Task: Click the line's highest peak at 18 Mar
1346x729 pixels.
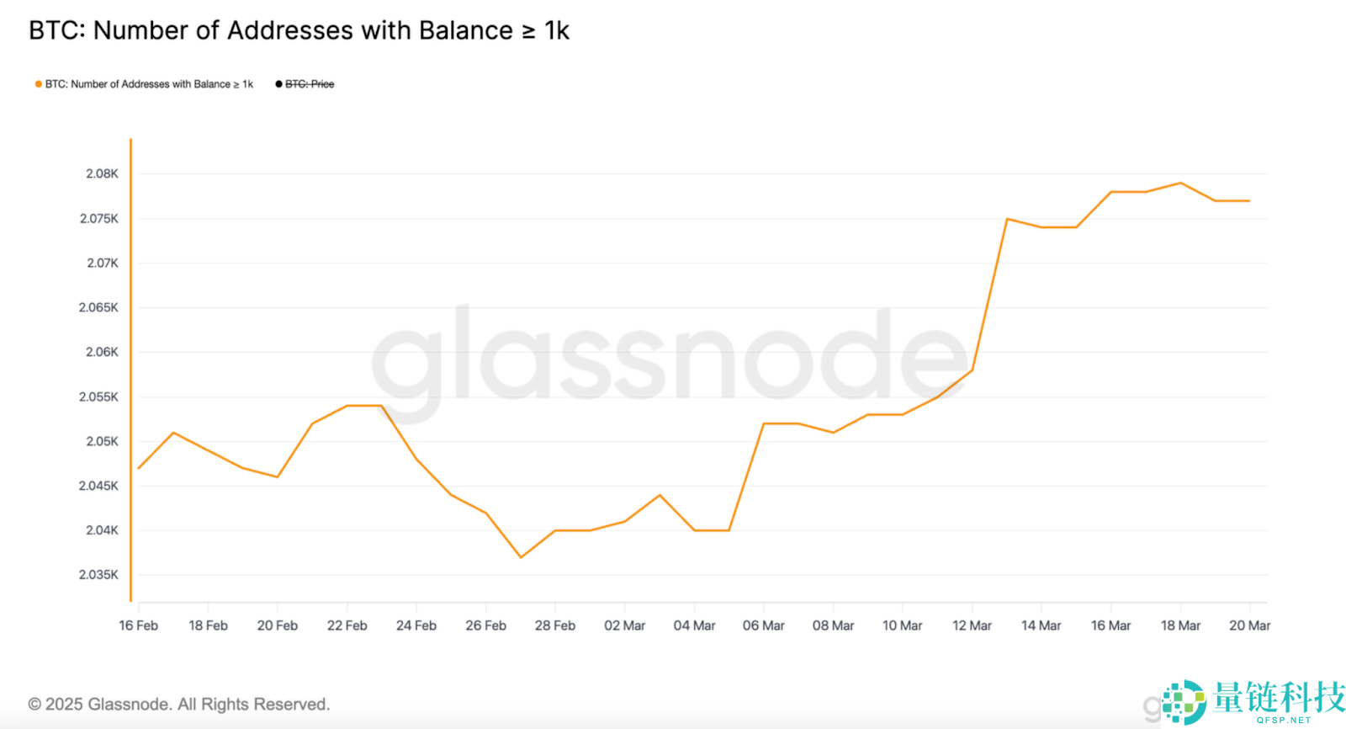Action: click(1180, 183)
